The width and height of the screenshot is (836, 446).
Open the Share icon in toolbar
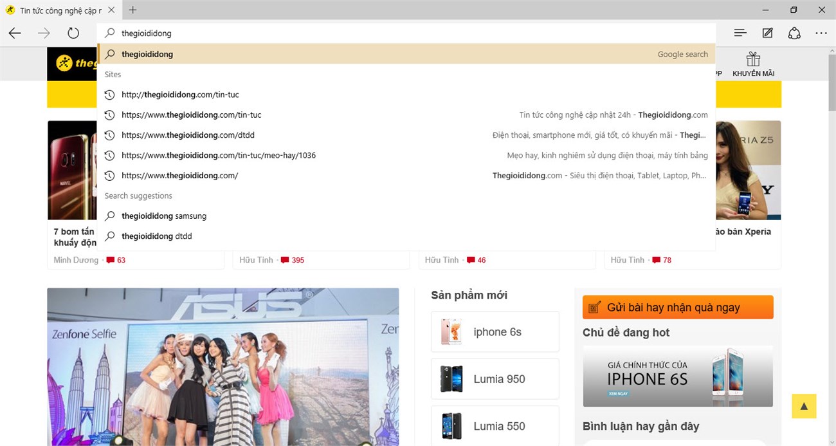tap(794, 33)
